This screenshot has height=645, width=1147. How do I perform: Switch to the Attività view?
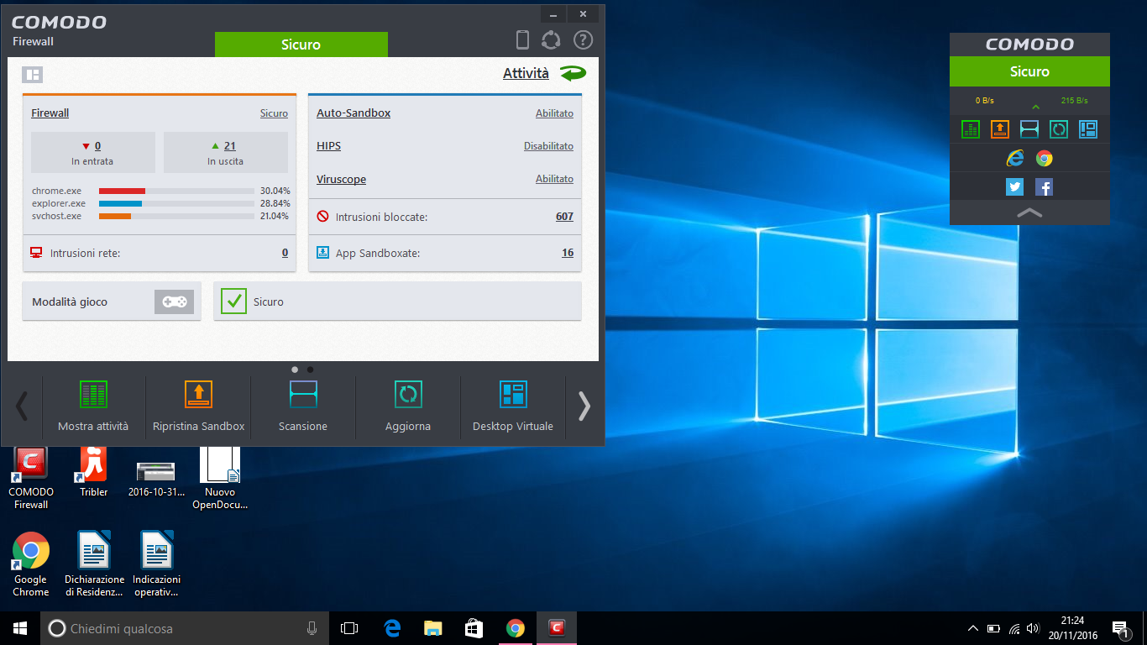[526, 74]
